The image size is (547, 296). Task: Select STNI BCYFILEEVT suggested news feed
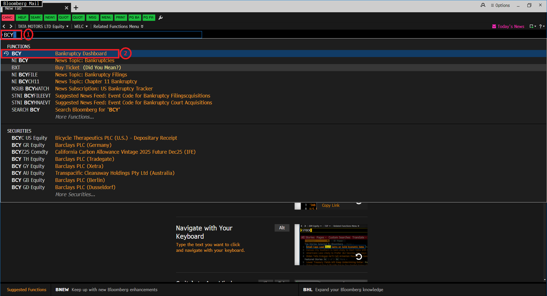[273, 96]
